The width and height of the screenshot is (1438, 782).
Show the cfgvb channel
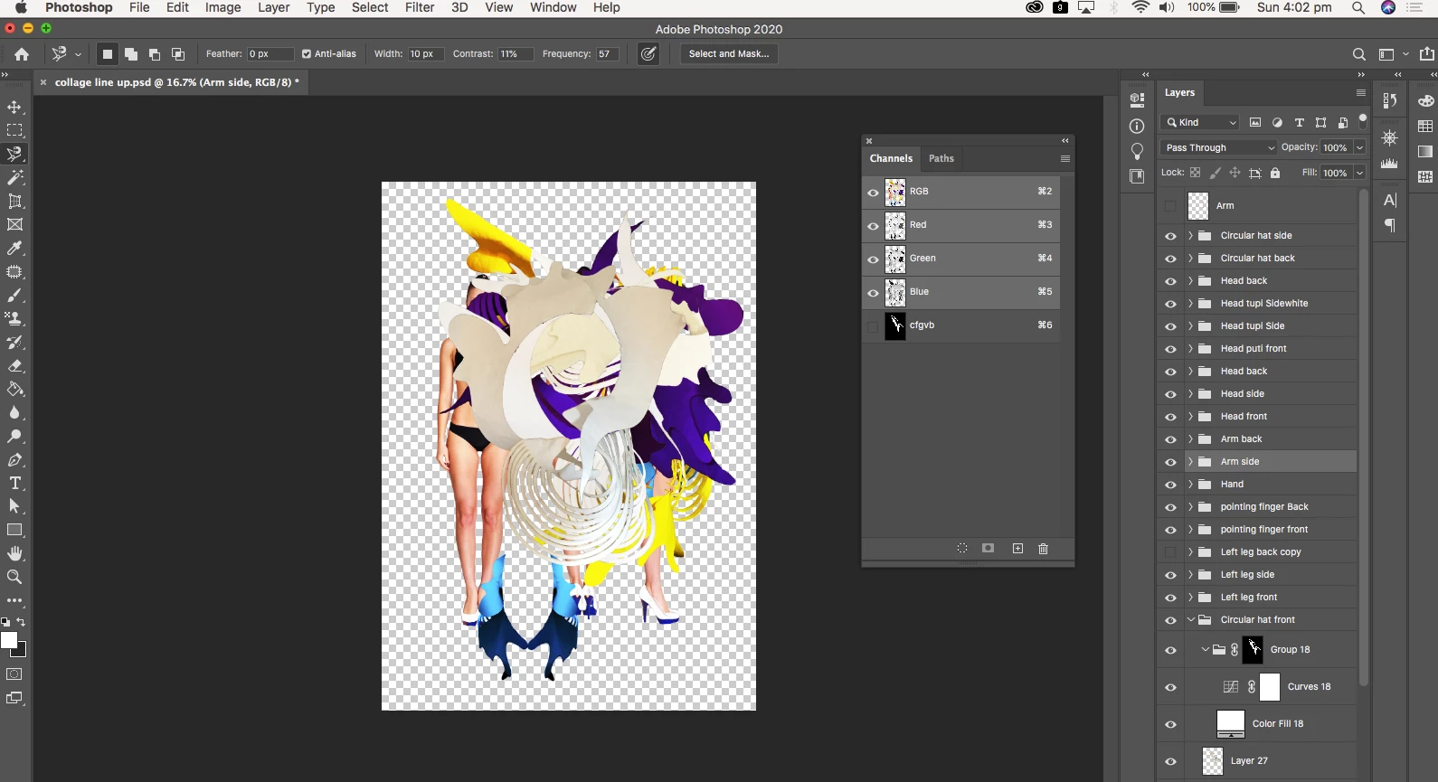pos(873,326)
